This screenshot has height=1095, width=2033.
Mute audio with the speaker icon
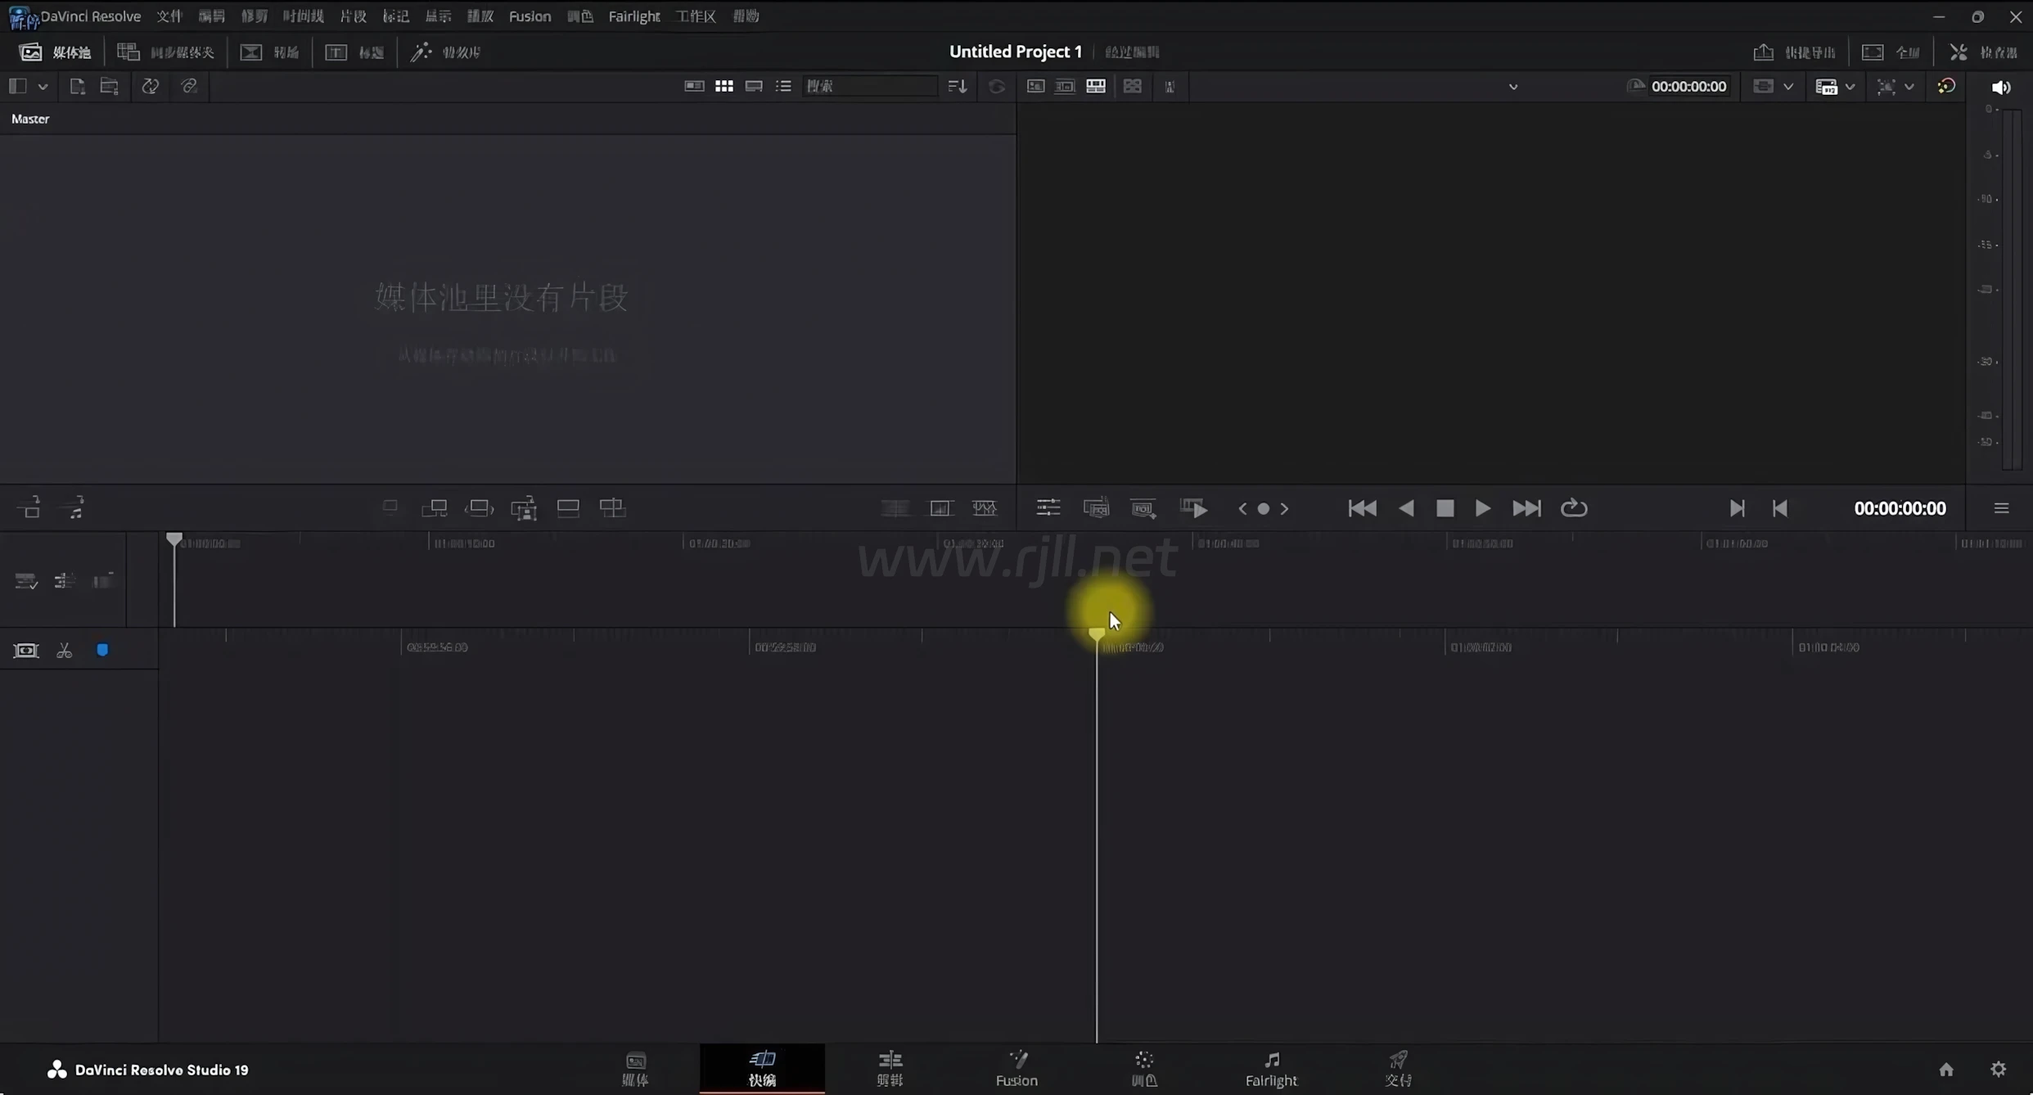[x=2000, y=87]
